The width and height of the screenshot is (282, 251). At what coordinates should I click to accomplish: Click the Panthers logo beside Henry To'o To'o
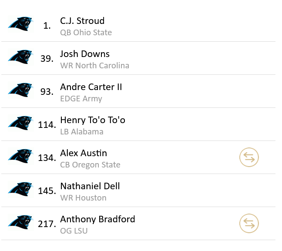pos(20,123)
